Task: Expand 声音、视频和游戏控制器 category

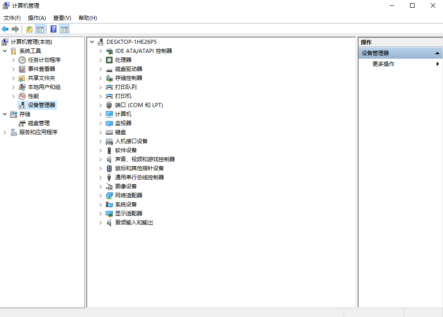Action: point(101,160)
